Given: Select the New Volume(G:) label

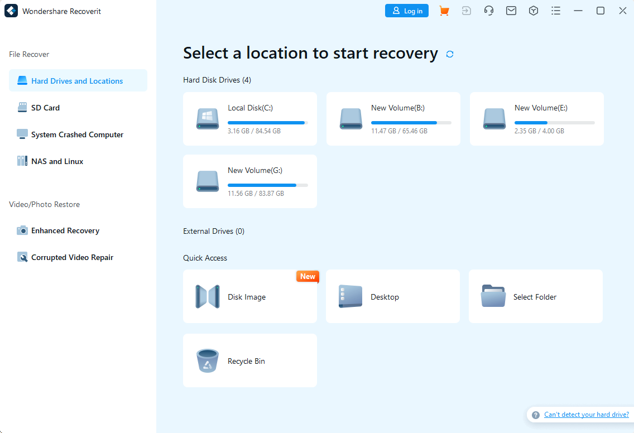Looking at the screenshot, I should (x=255, y=170).
